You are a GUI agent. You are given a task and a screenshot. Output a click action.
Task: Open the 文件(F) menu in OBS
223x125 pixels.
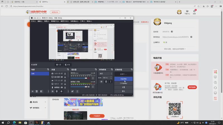33,21
